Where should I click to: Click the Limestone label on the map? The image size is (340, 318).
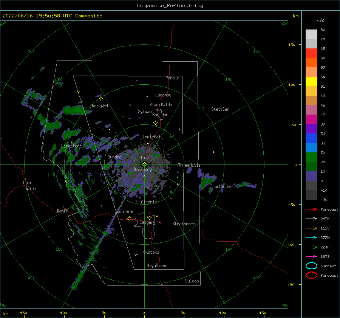point(71,146)
